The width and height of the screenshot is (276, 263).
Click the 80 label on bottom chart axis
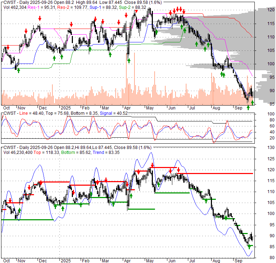click(272, 258)
